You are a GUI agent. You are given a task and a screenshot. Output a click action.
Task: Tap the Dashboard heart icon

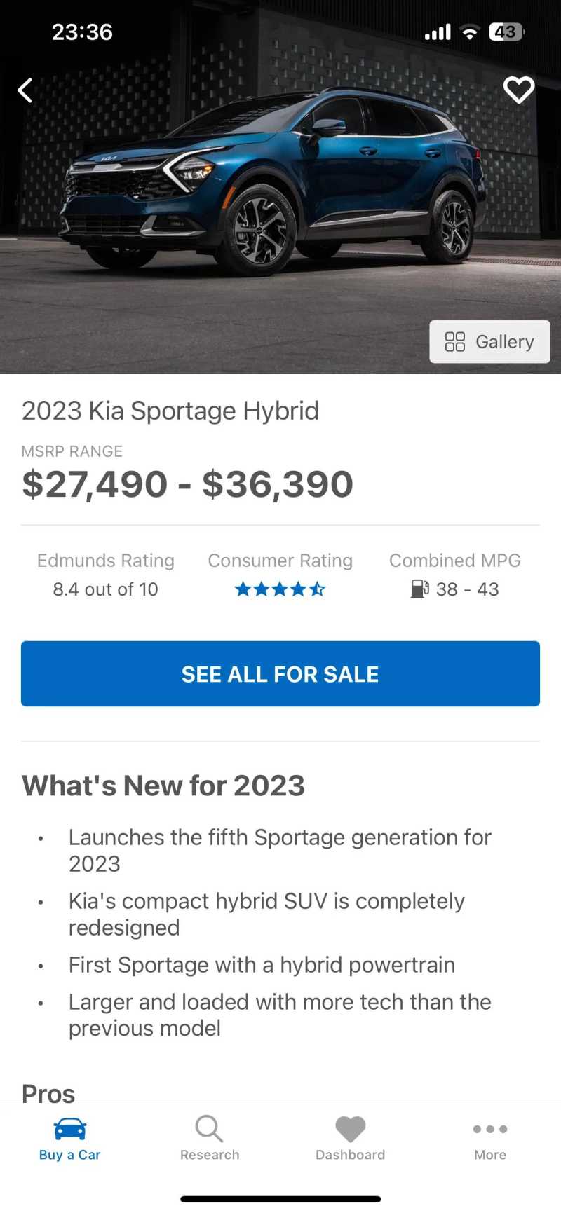pos(351,1129)
